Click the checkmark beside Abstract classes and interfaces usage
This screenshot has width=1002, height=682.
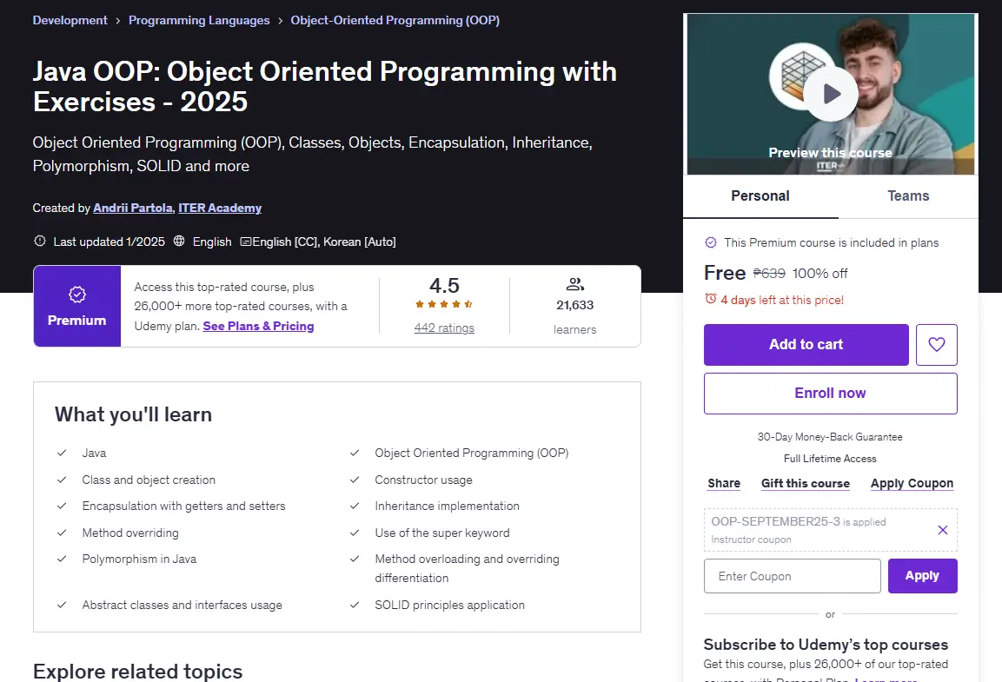62,605
